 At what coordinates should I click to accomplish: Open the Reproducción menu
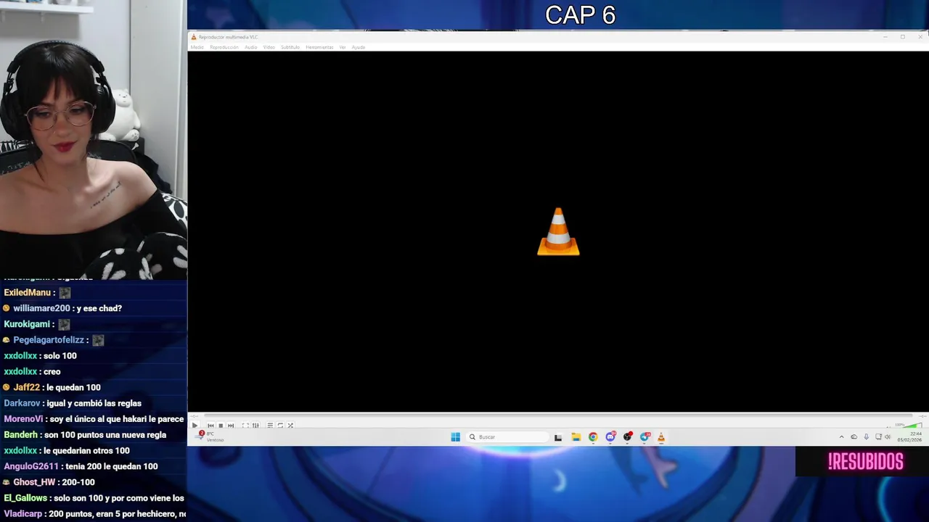tap(224, 47)
